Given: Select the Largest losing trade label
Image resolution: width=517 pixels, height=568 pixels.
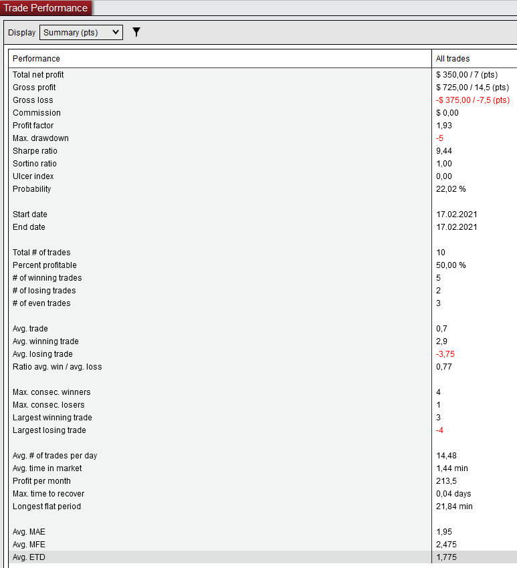Looking at the screenshot, I should (x=49, y=430).
